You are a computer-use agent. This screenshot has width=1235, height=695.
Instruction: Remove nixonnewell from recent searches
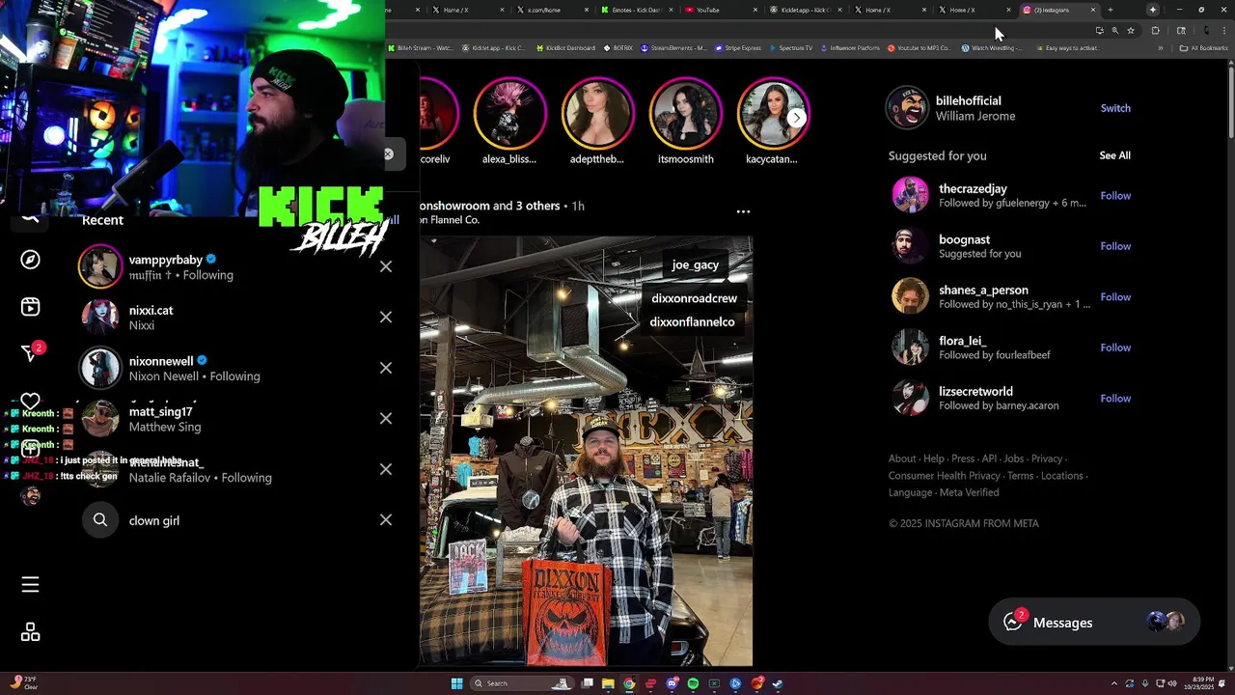tap(386, 368)
